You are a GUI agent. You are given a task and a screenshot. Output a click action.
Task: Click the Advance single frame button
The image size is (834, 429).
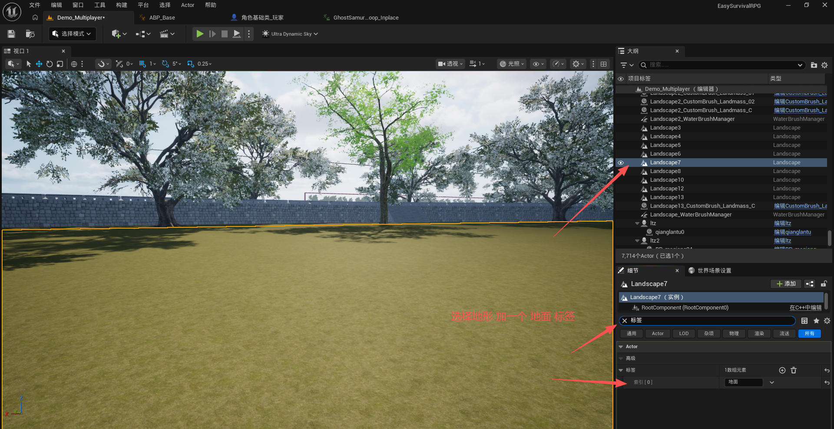(x=212, y=34)
